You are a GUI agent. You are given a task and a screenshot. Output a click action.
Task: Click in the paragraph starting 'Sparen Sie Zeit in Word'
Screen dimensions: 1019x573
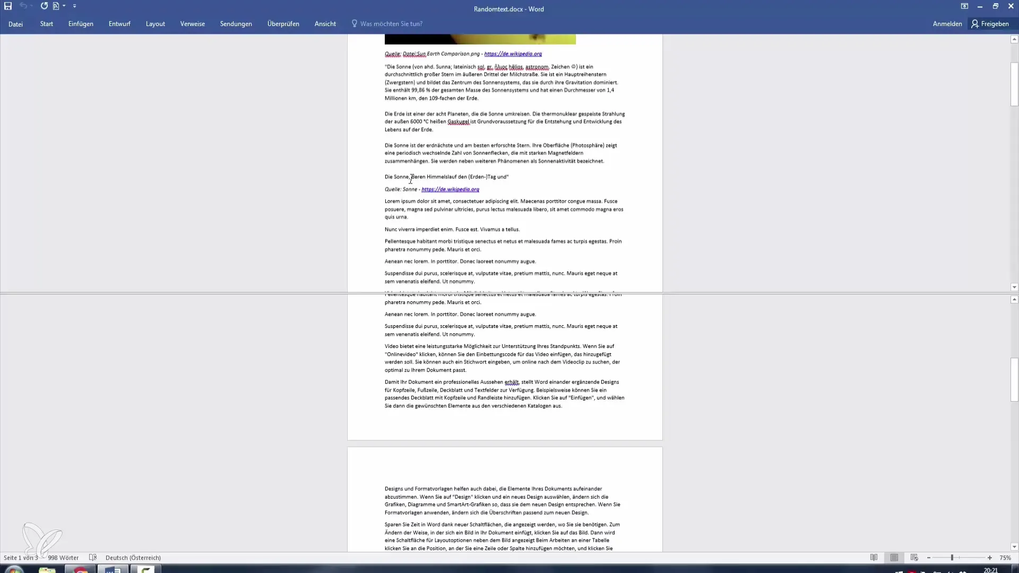click(502, 536)
